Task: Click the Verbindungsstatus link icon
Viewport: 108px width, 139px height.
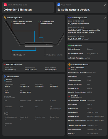Action: [5, 18]
